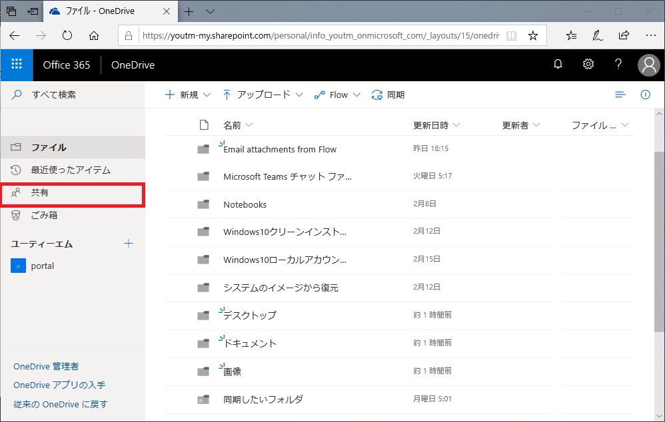Click the browser forward arrow

pyautogui.click(x=41, y=35)
